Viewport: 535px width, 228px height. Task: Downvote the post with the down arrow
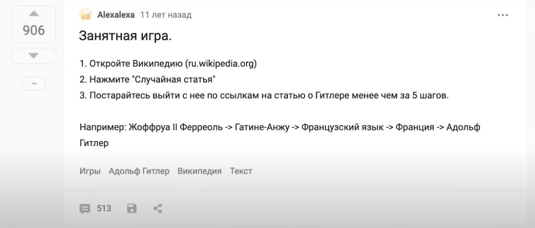click(x=33, y=55)
